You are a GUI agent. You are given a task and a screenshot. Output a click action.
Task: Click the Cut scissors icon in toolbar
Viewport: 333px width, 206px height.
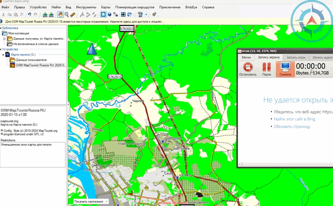point(3,15)
